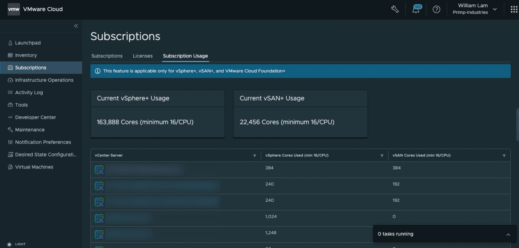Filter the vCenter Server column
This screenshot has height=248, width=519.
(x=255, y=156)
